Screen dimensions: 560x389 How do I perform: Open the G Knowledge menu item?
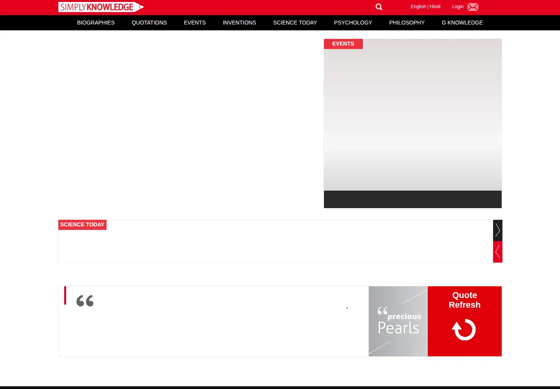[462, 23]
